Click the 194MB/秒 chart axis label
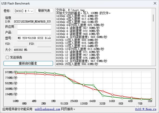The width and height of the screenshot is (159, 113). (11, 94)
